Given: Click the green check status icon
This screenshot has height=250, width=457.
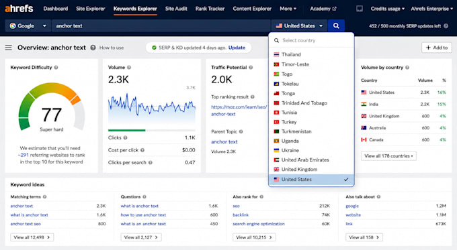Looking at the screenshot, I should [x=154, y=48].
